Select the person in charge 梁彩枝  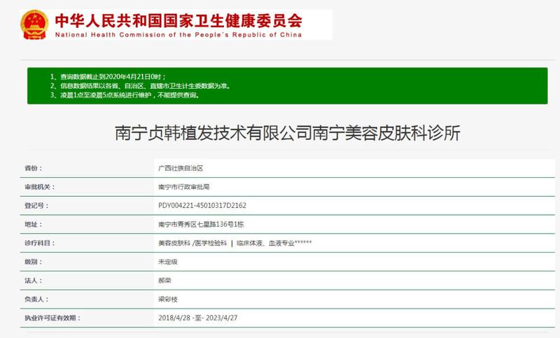[x=169, y=299]
